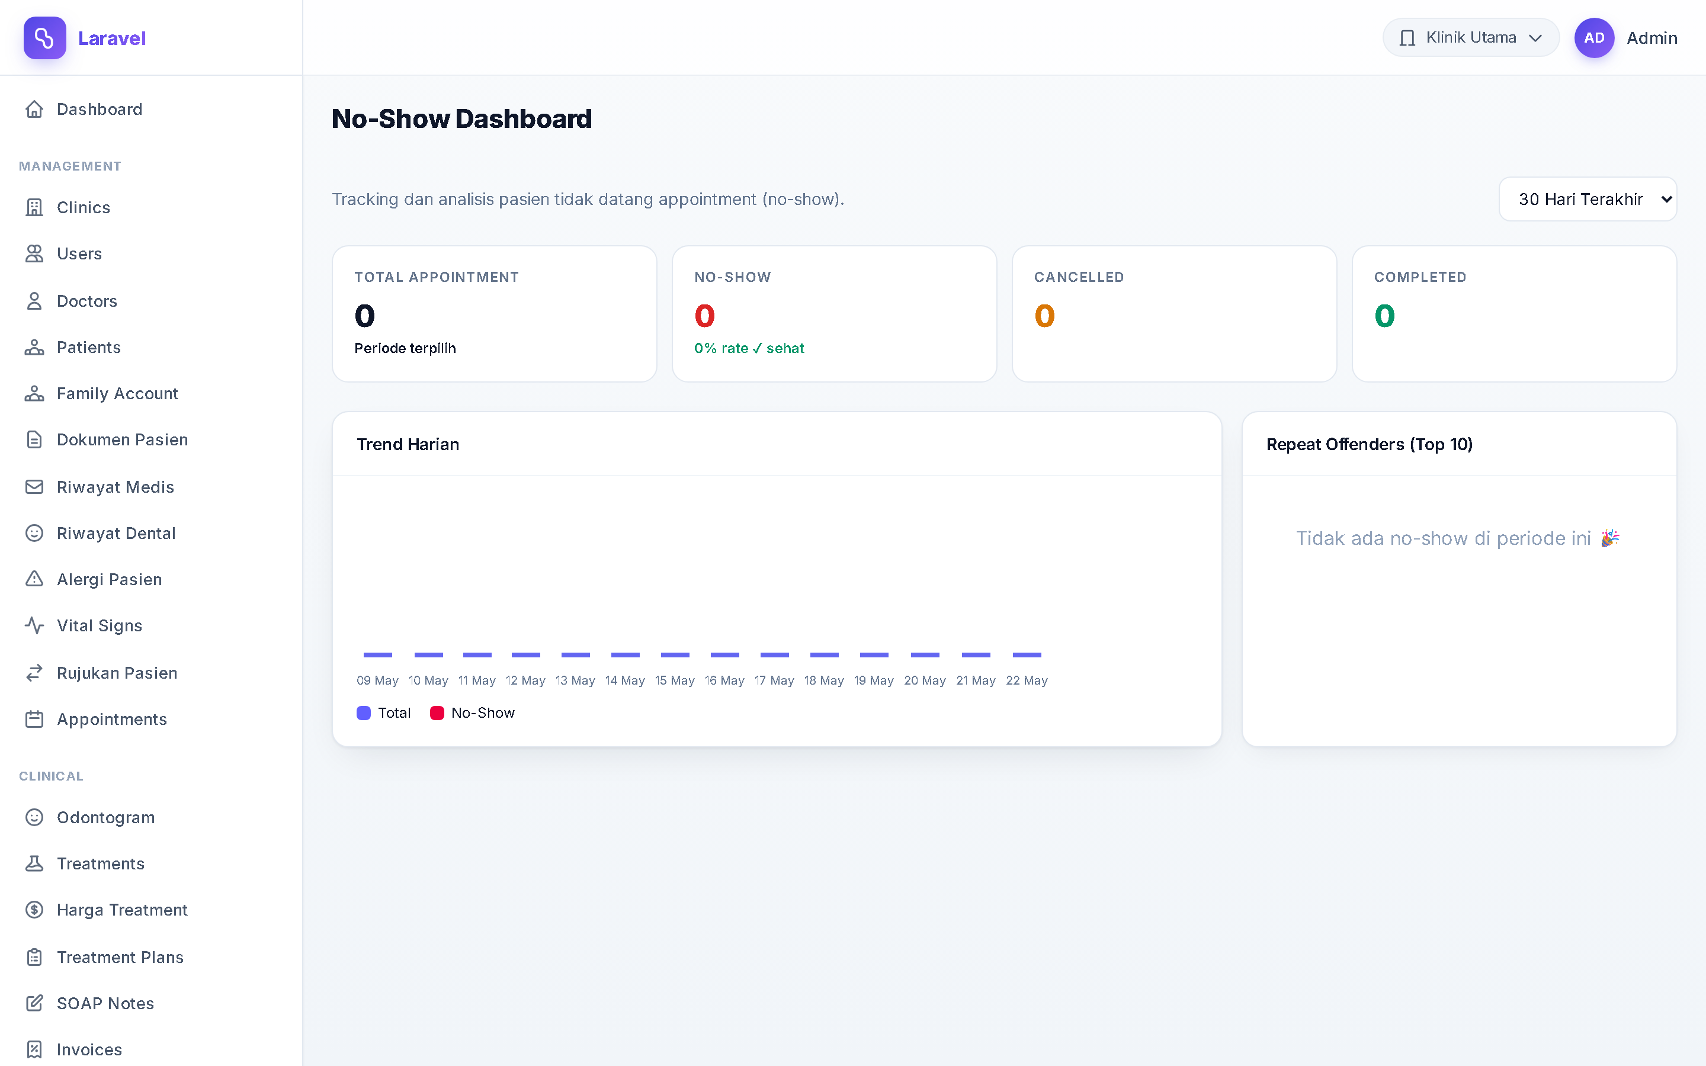Open Dashboard menu item
Viewport: 1706px width, 1066px height.
point(151,110)
